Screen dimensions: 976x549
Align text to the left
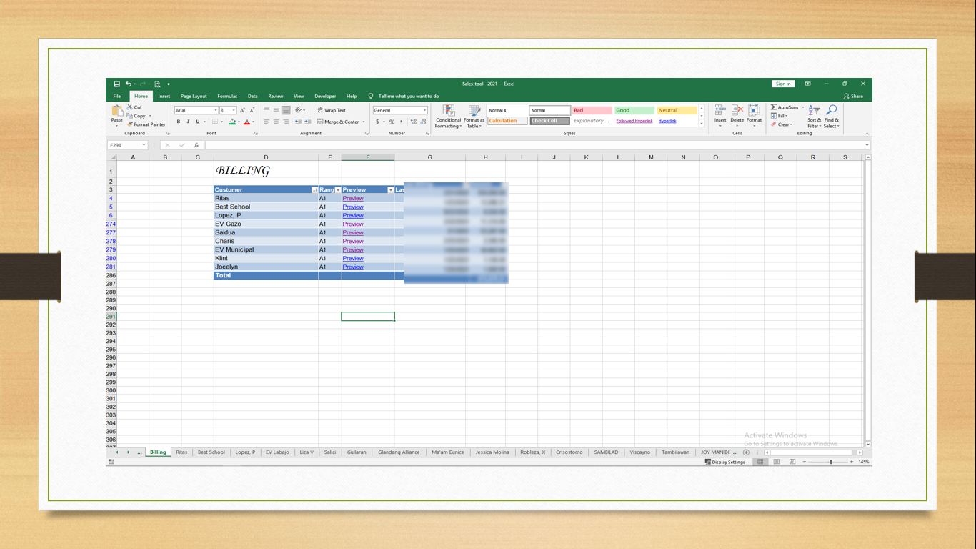(267, 122)
